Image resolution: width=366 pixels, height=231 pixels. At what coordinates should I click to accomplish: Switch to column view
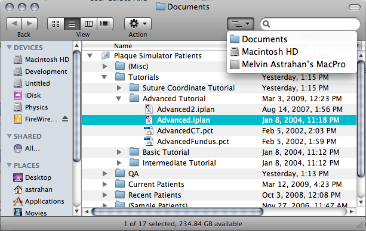[88, 24]
